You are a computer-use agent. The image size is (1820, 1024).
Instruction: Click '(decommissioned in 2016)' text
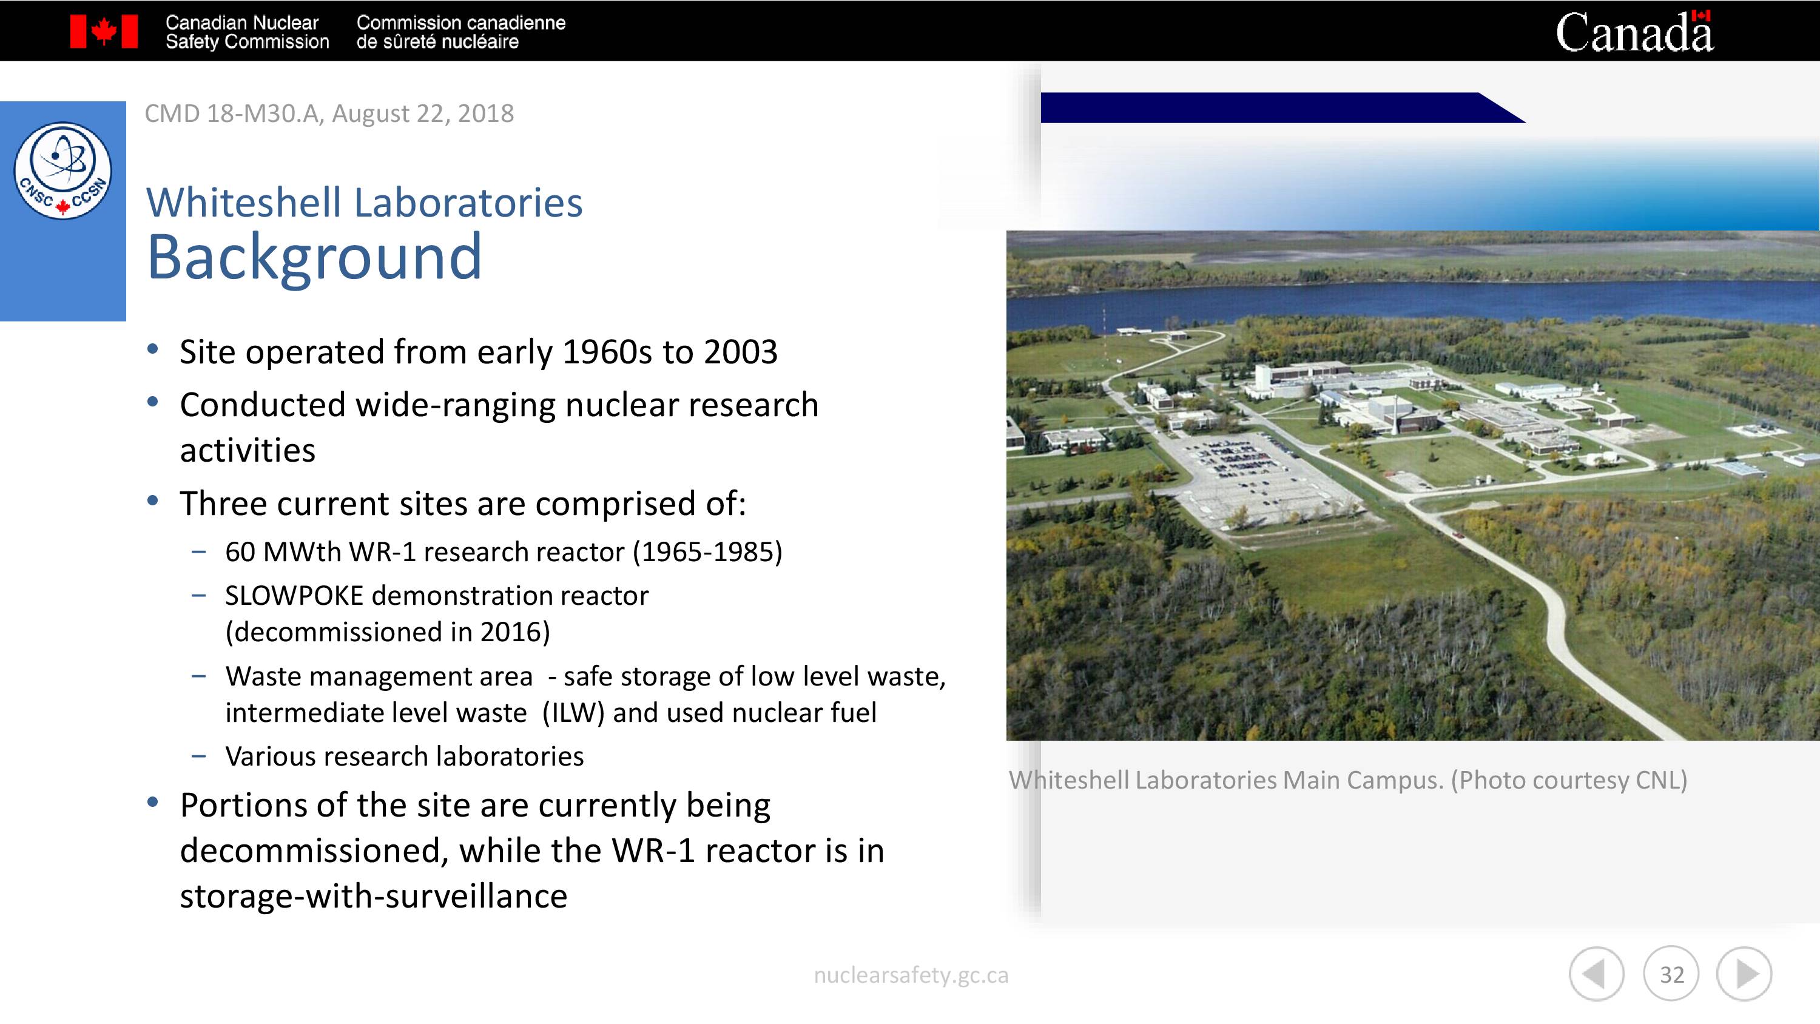pos(387,632)
